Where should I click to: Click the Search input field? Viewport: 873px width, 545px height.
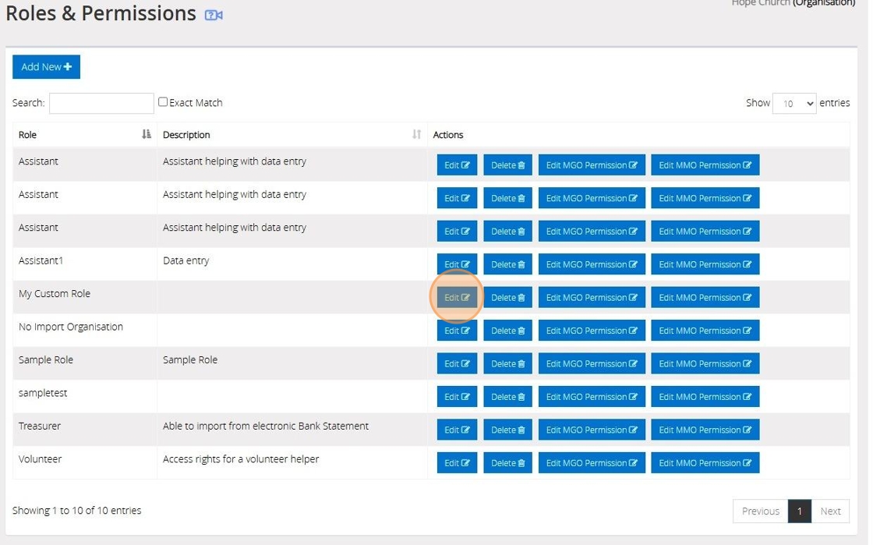click(x=101, y=103)
